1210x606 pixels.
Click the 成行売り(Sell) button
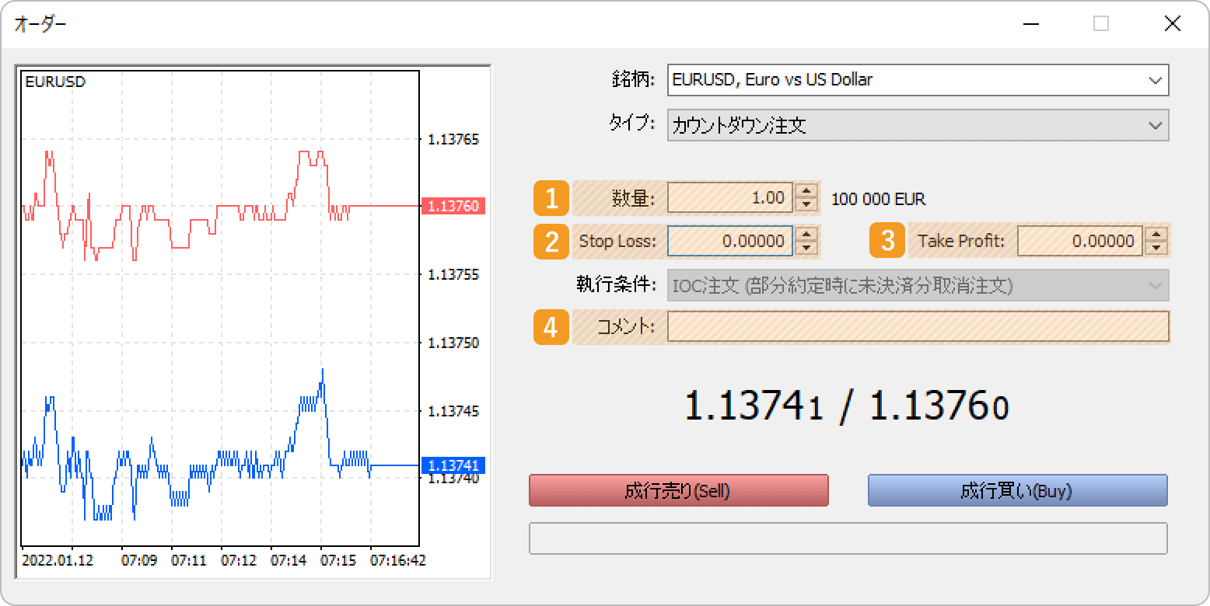[678, 491]
